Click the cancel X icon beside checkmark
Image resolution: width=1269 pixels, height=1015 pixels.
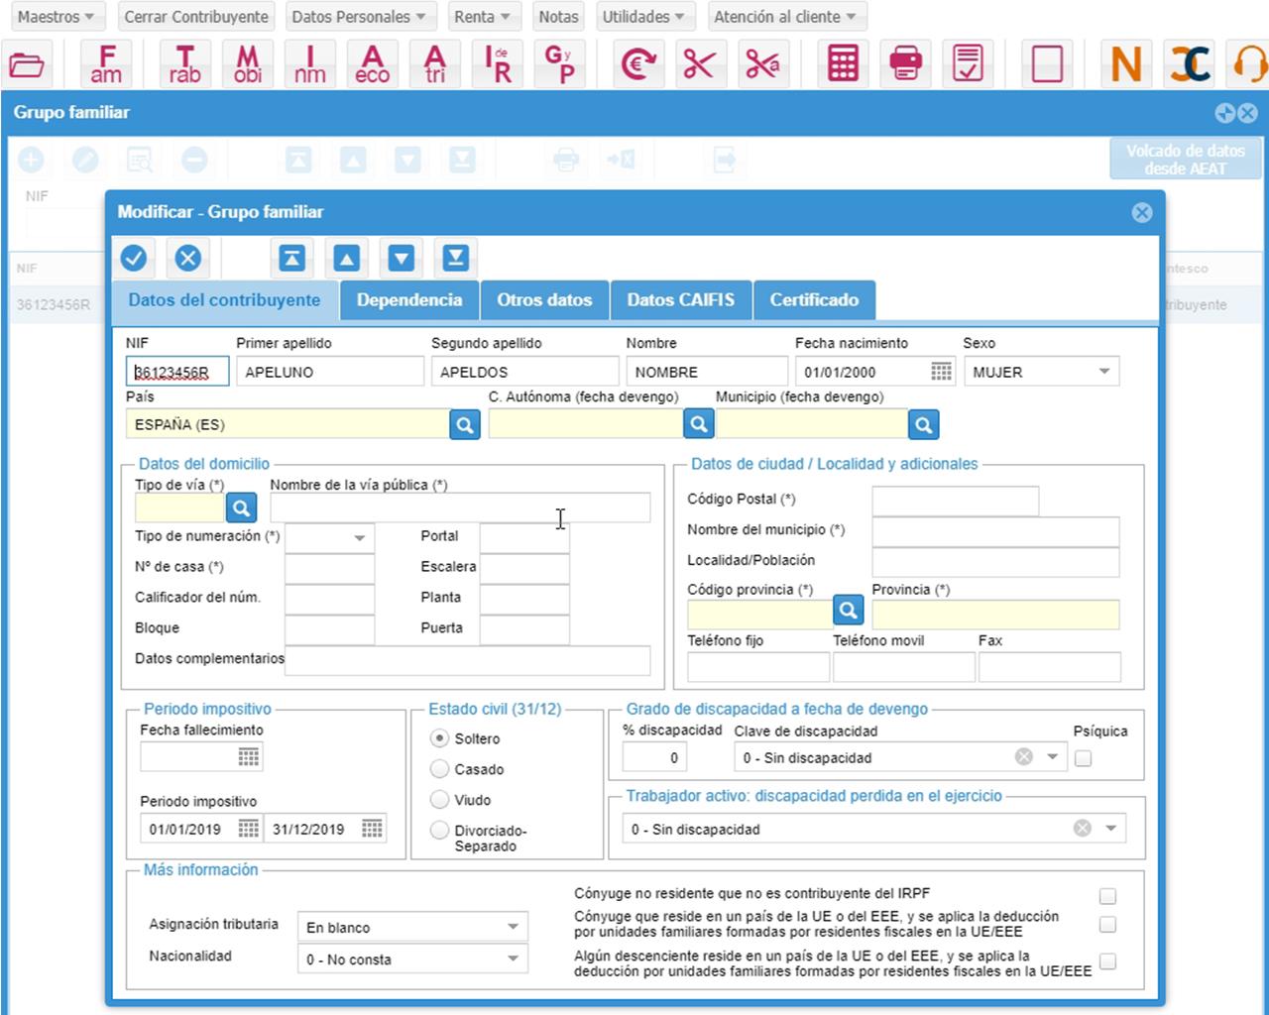(x=187, y=259)
